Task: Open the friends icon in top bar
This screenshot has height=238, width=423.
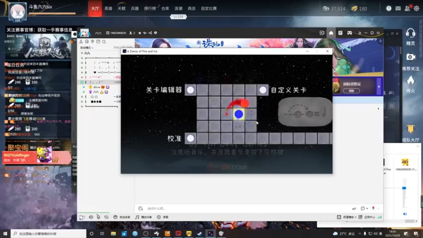Action: click(407, 8)
